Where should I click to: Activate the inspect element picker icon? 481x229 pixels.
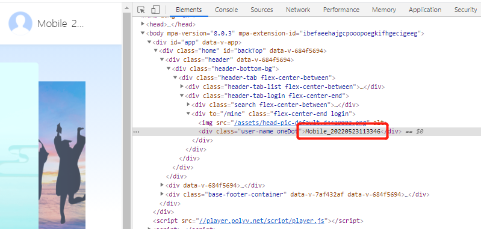tap(141, 10)
